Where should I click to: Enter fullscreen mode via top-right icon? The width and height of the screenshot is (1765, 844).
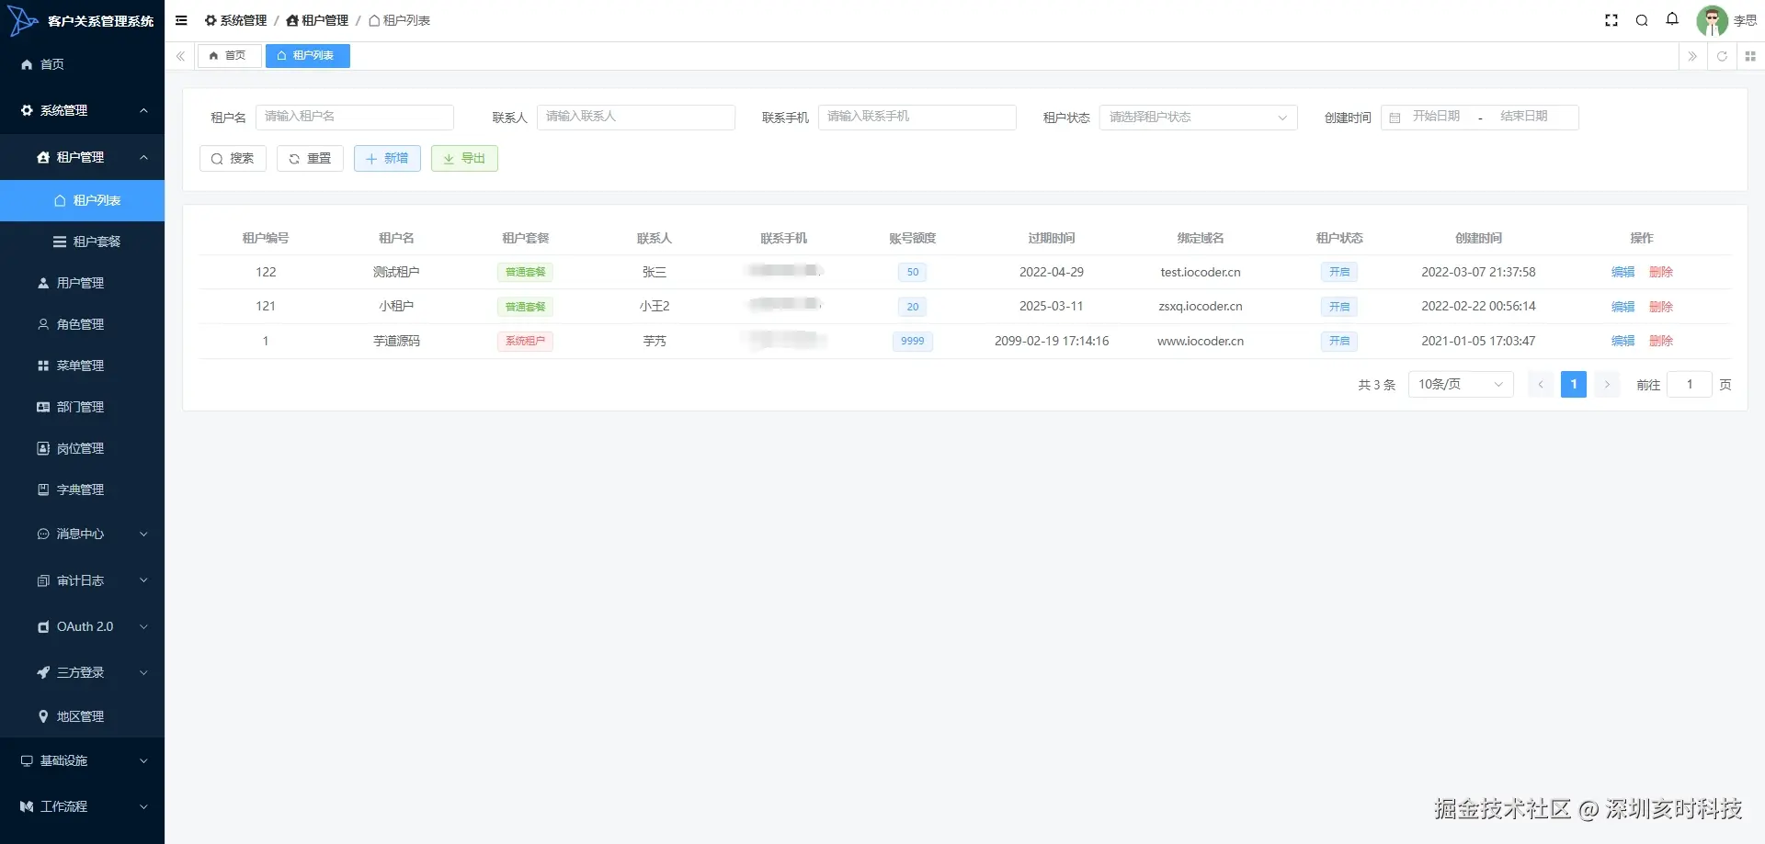point(1611,20)
